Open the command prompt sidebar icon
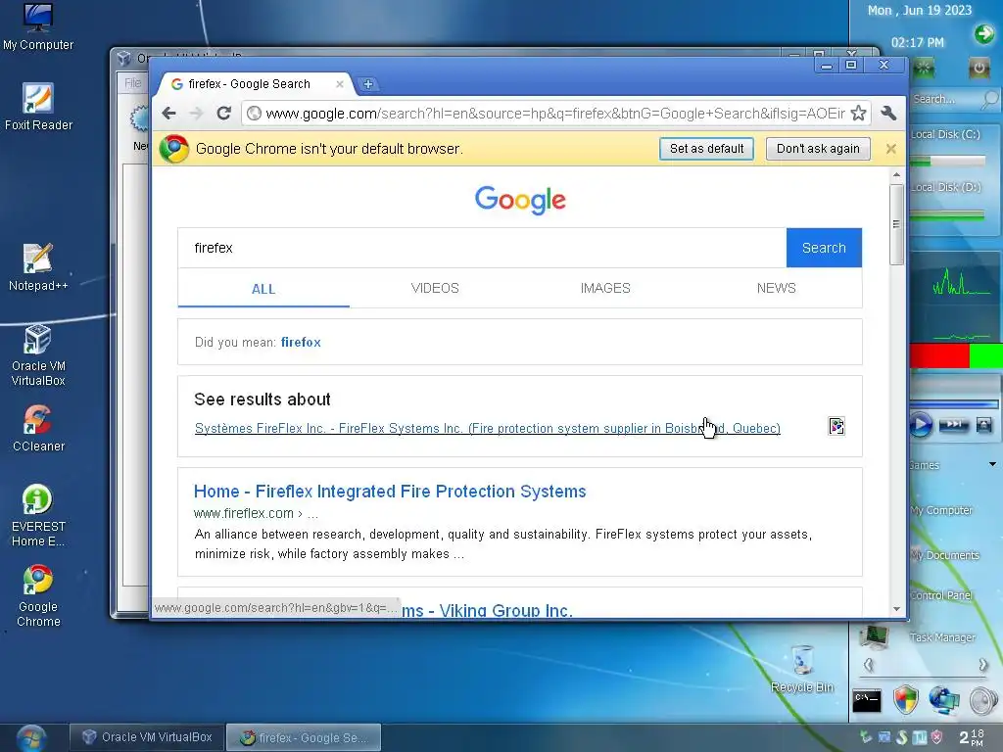 point(867,701)
